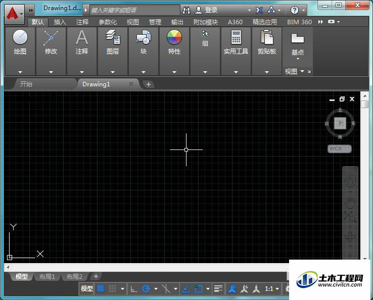This screenshot has height=300, width=373.
Task: Click the 注释 (Annotation) panel A icon
Action: pos(82,37)
